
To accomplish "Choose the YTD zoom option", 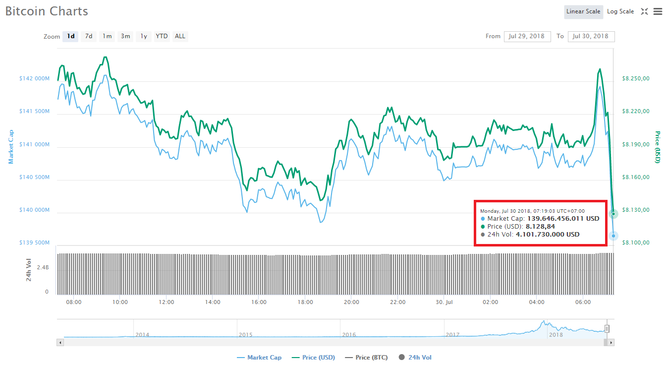I will [x=162, y=36].
